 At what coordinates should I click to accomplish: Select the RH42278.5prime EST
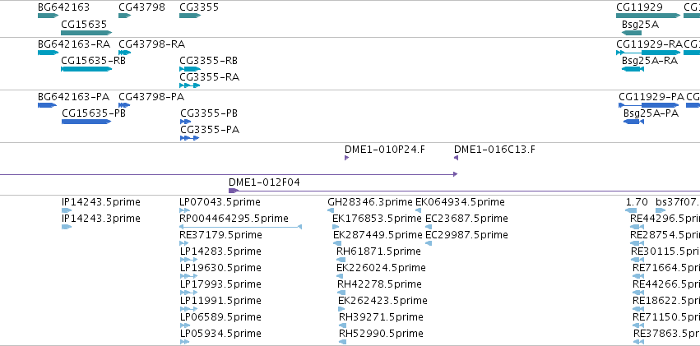pyautogui.click(x=341, y=293)
